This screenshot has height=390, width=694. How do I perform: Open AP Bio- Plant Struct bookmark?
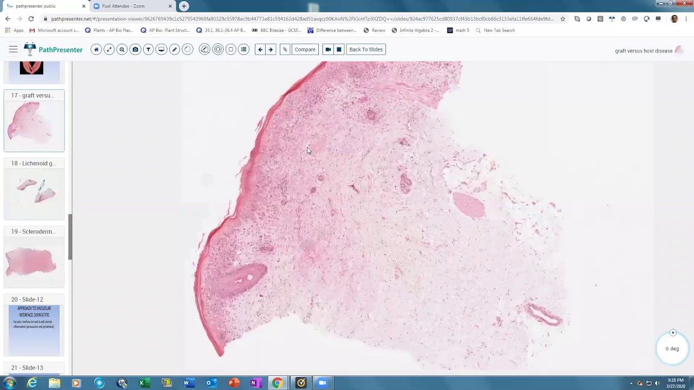click(x=165, y=30)
